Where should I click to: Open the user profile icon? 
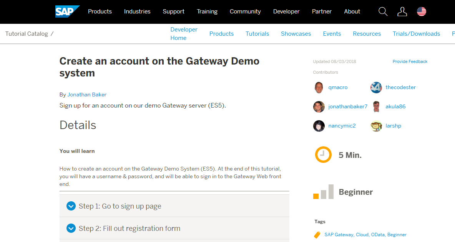coord(402,12)
